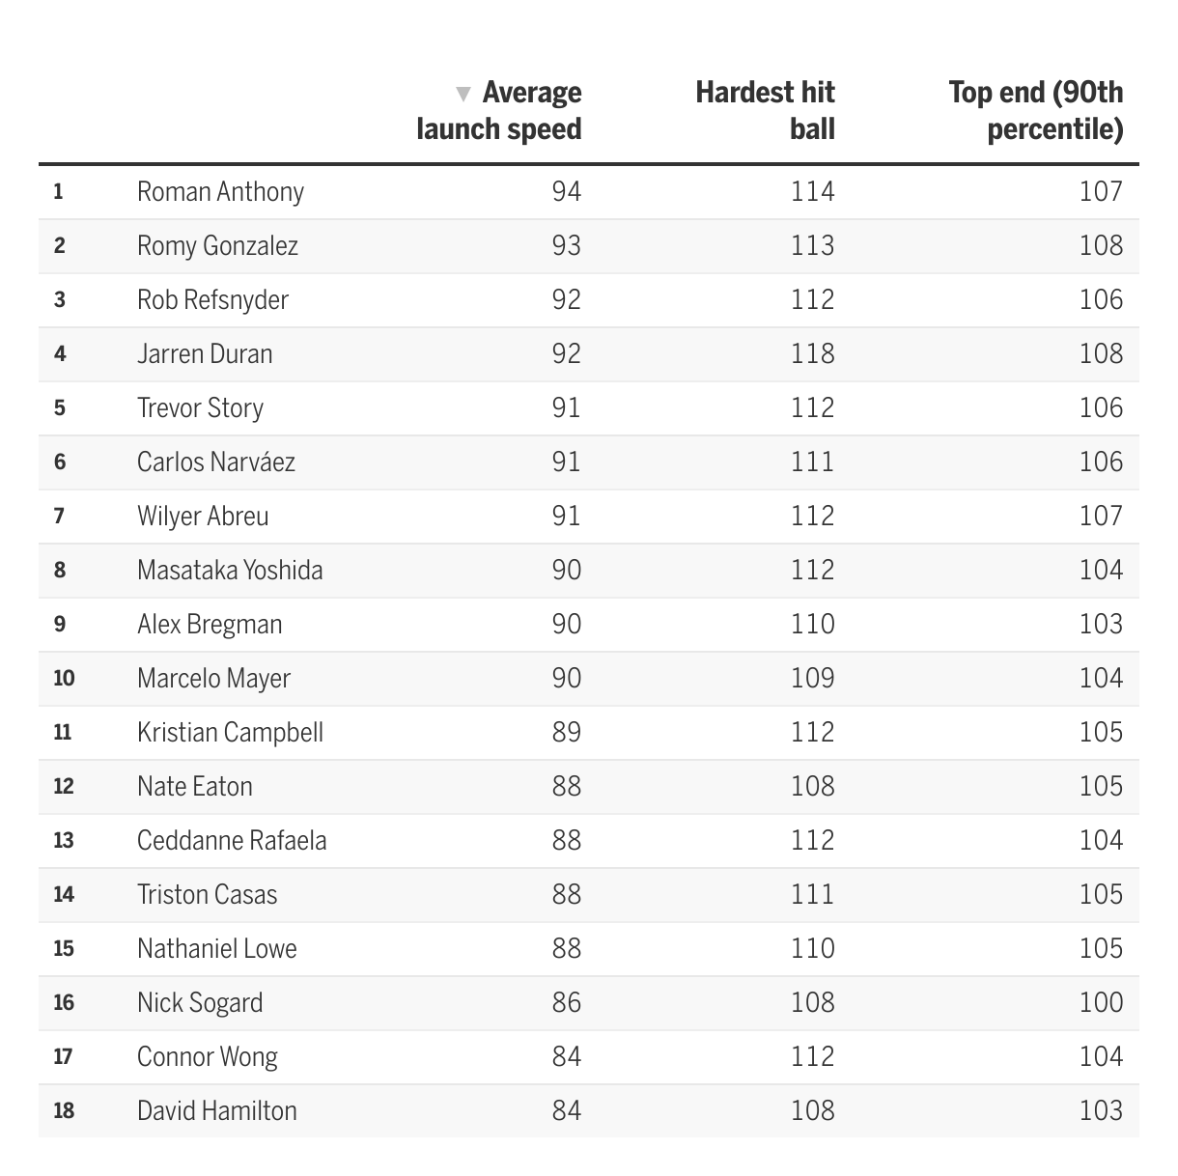The image size is (1178, 1176).
Task: Select Wilyer Abreu in the table
Action: (203, 516)
